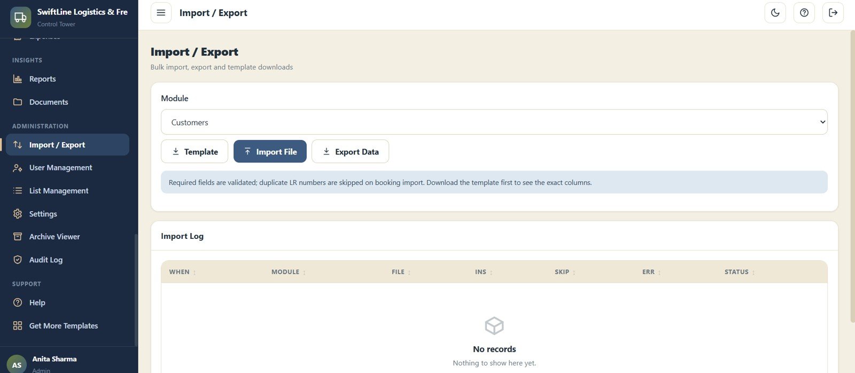Viewport: 855px width, 373px height.
Task: Click the 'Nothing to show here yet.' text
Action: [x=494, y=363]
